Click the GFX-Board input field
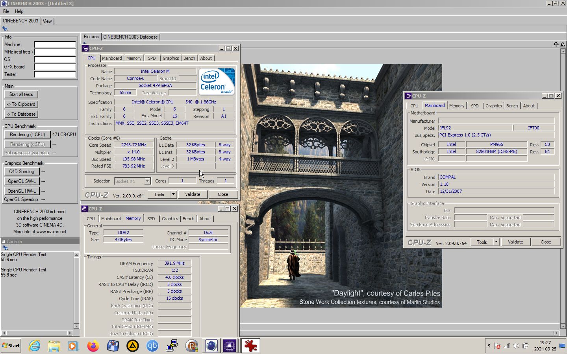567x354 pixels. [x=55, y=67]
